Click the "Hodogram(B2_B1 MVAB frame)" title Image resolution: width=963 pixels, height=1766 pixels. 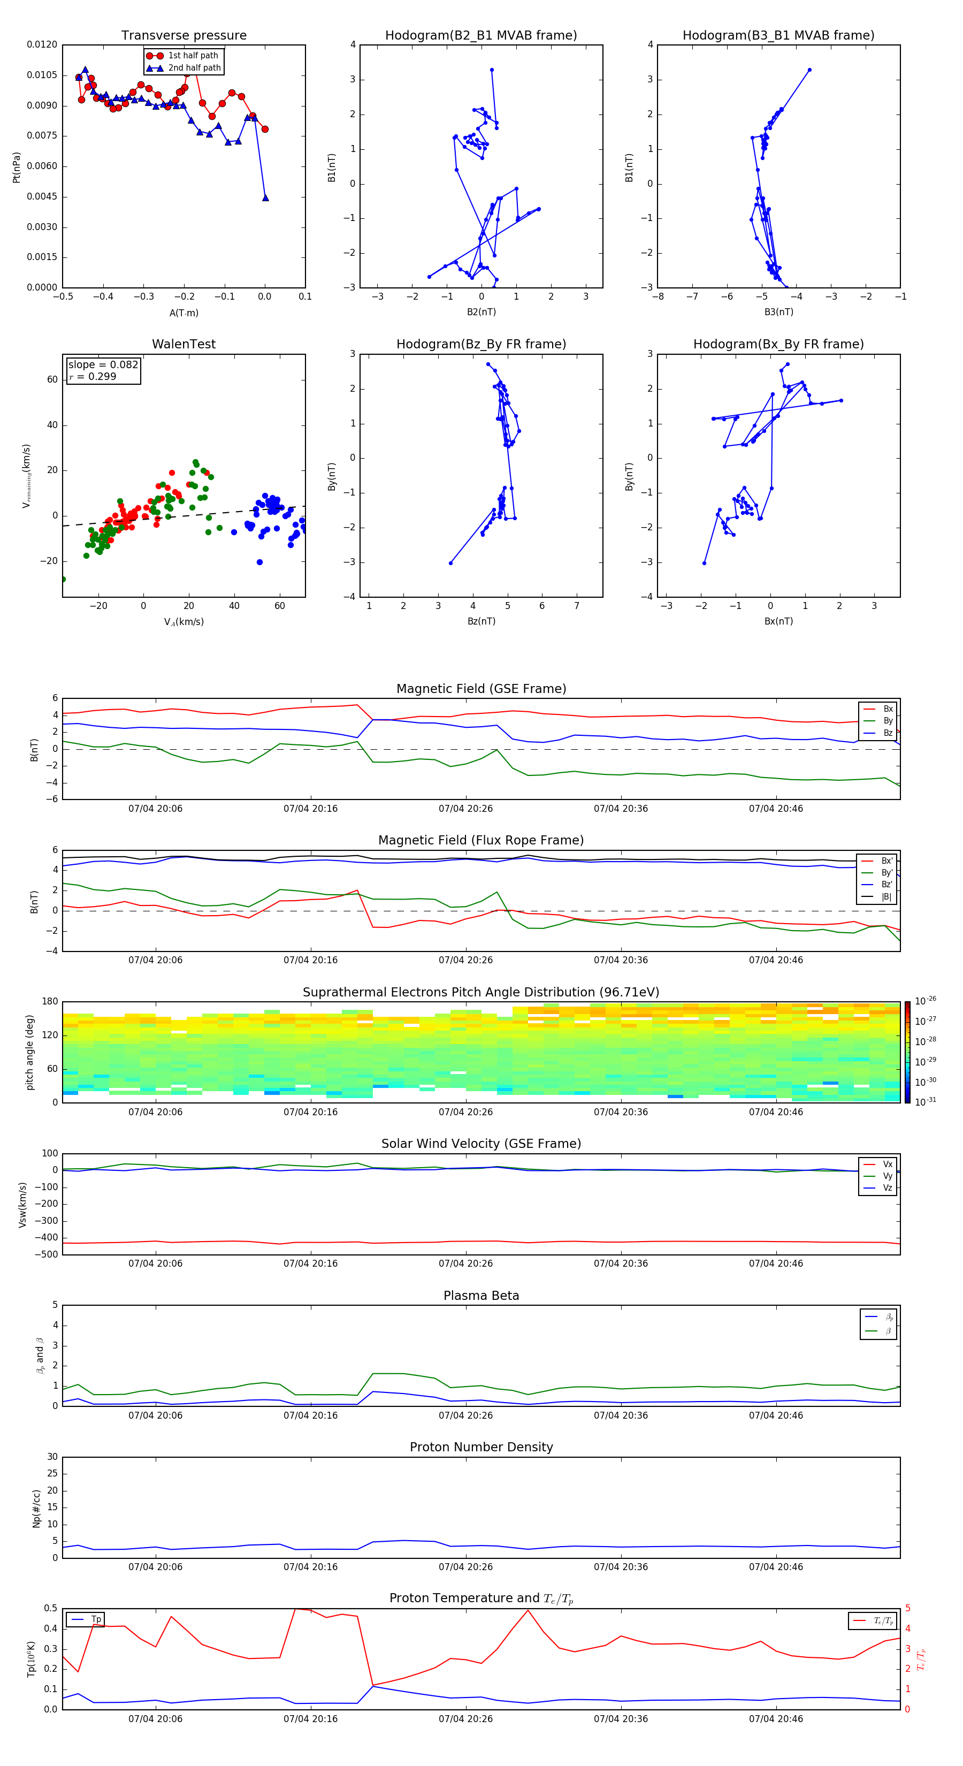point(481,35)
